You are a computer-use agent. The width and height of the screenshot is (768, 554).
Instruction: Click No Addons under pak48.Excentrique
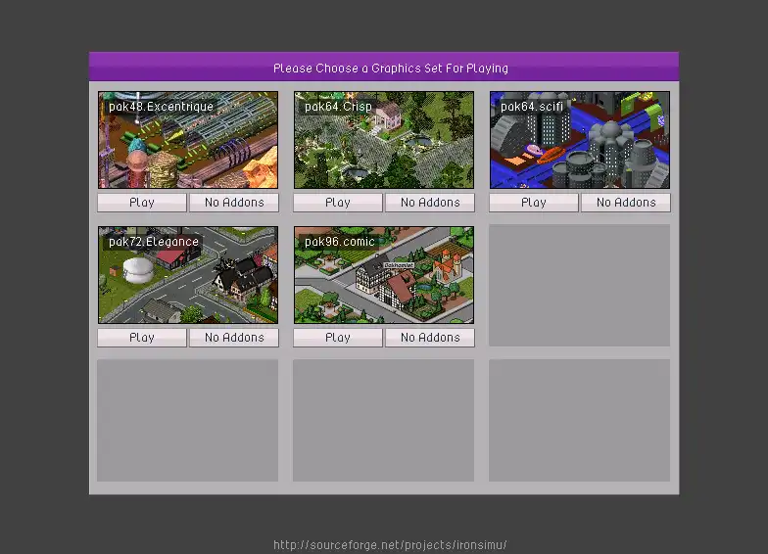(x=234, y=203)
